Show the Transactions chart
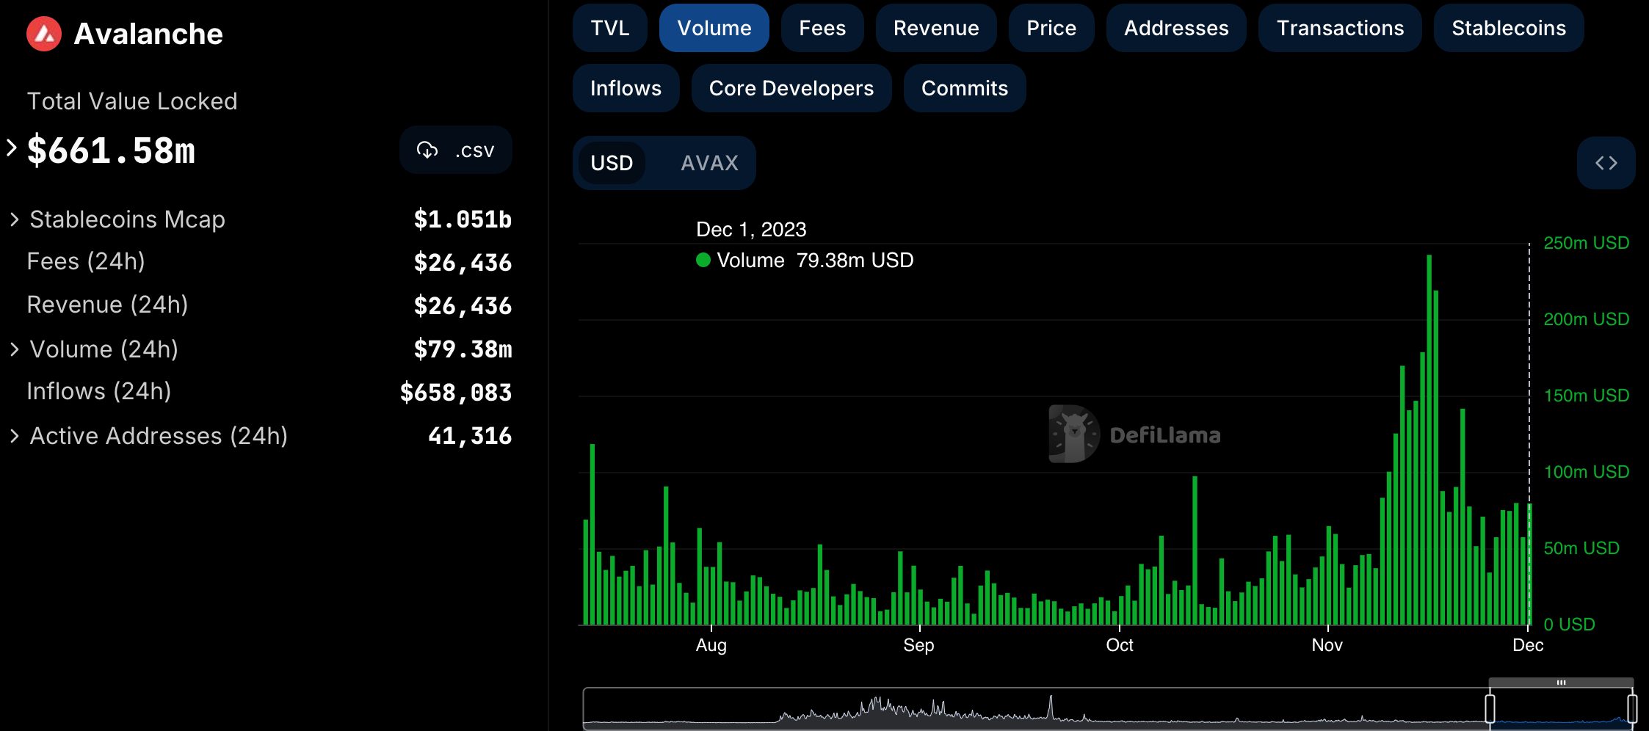This screenshot has height=731, width=1649. [1339, 28]
